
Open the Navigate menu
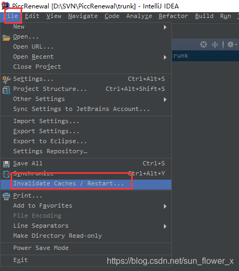pyautogui.click(x=83, y=16)
